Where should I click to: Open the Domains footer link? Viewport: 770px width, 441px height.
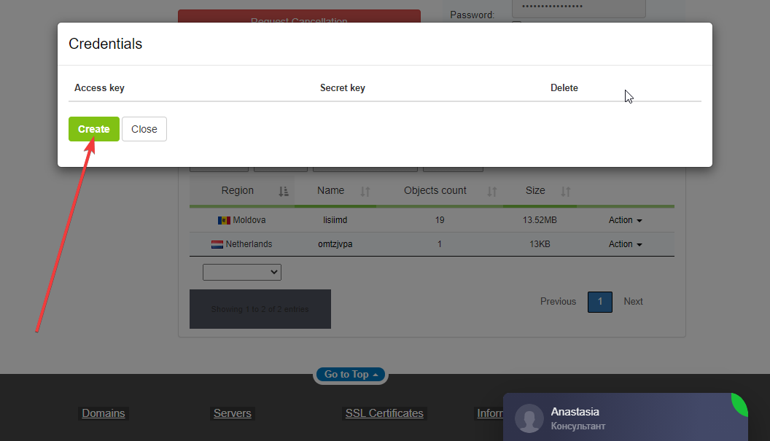(104, 413)
